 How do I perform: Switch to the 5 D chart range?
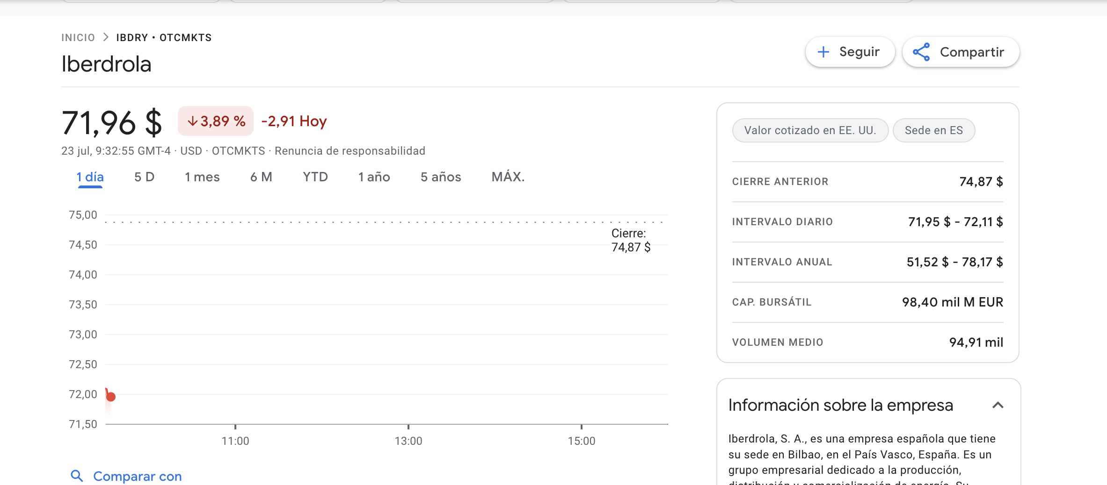(144, 177)
